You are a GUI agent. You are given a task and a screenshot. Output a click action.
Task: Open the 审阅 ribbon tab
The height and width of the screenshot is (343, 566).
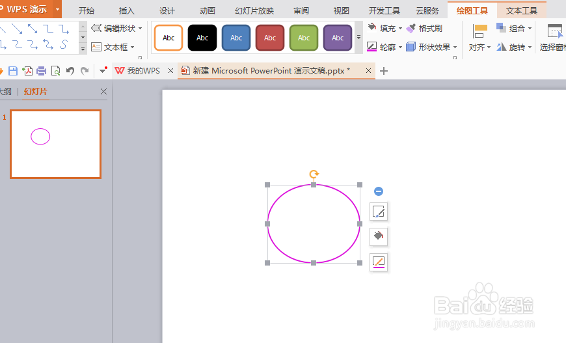[301, 11]
